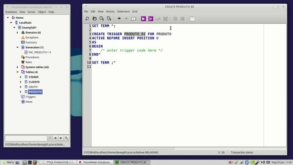Collapse the Tables (4) node
The image size is (293, 165).
coord(17,72)
